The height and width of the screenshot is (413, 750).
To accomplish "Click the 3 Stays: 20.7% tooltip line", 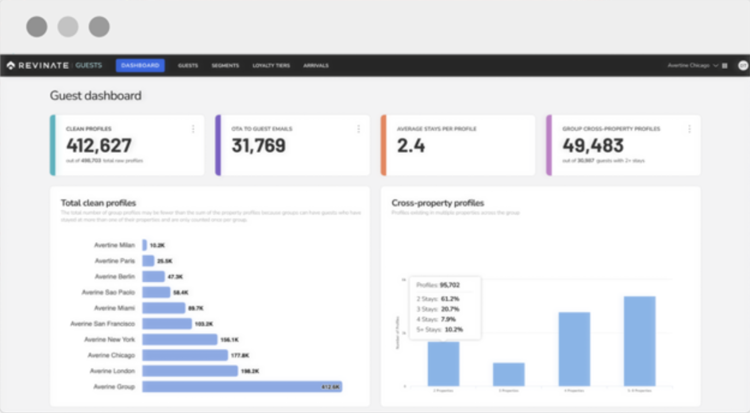I will [438, 309].
